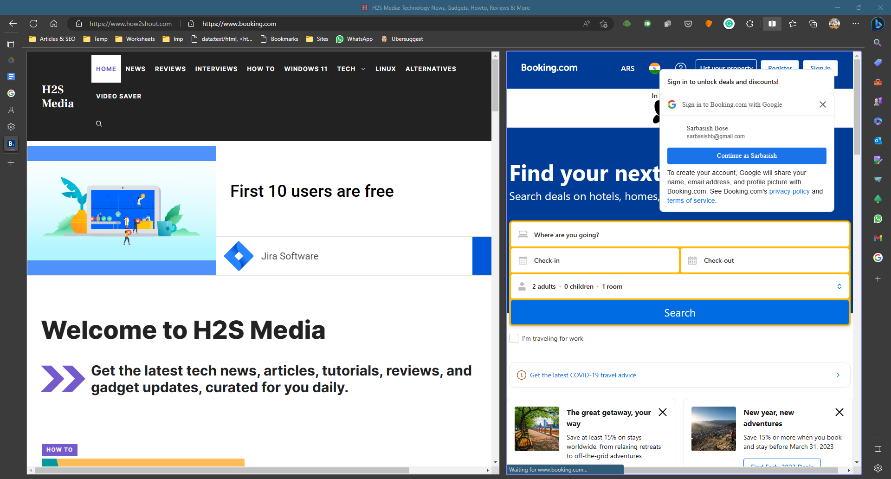Check the "I'm traveling for work" box

[x=514, y=338]
